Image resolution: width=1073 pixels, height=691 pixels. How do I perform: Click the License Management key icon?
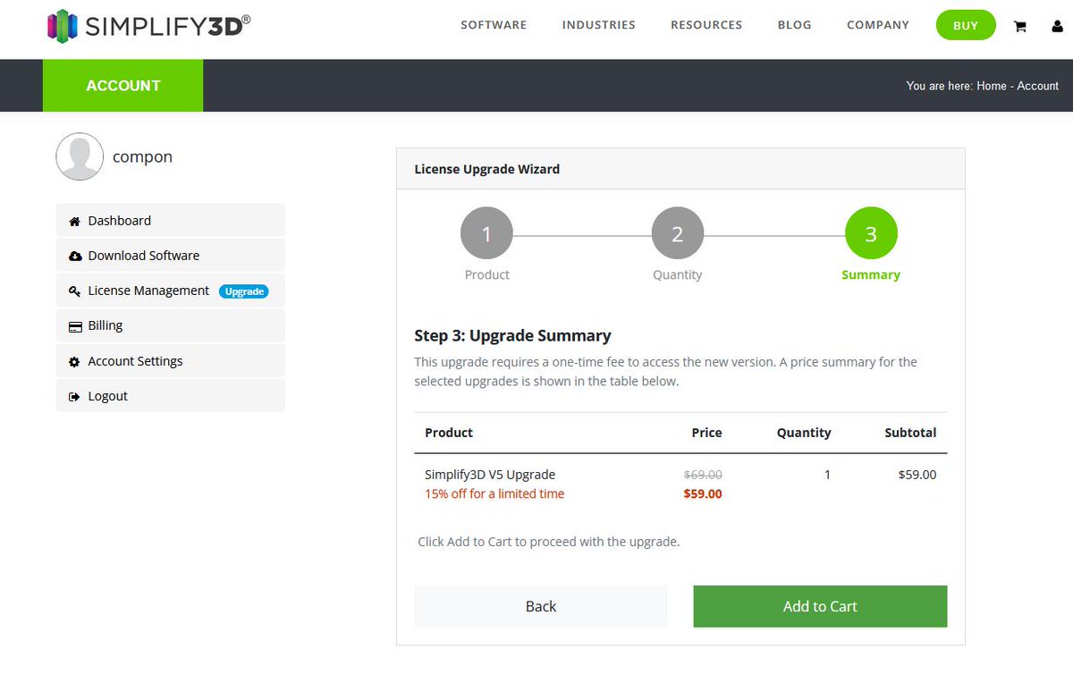coord(75,291)
